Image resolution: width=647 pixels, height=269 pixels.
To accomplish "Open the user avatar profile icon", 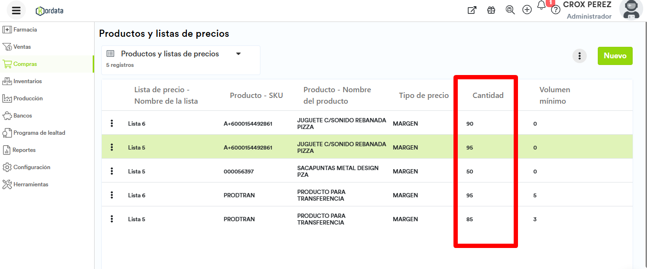I will point(631,10).
